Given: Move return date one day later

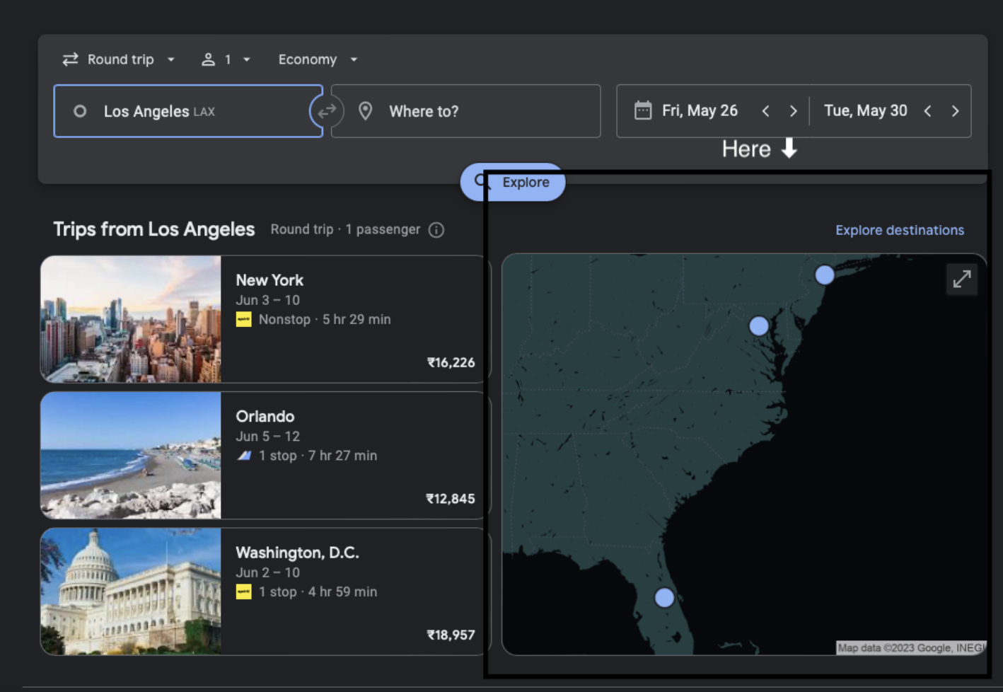Looking at the screenshot, I should (955, 111).
